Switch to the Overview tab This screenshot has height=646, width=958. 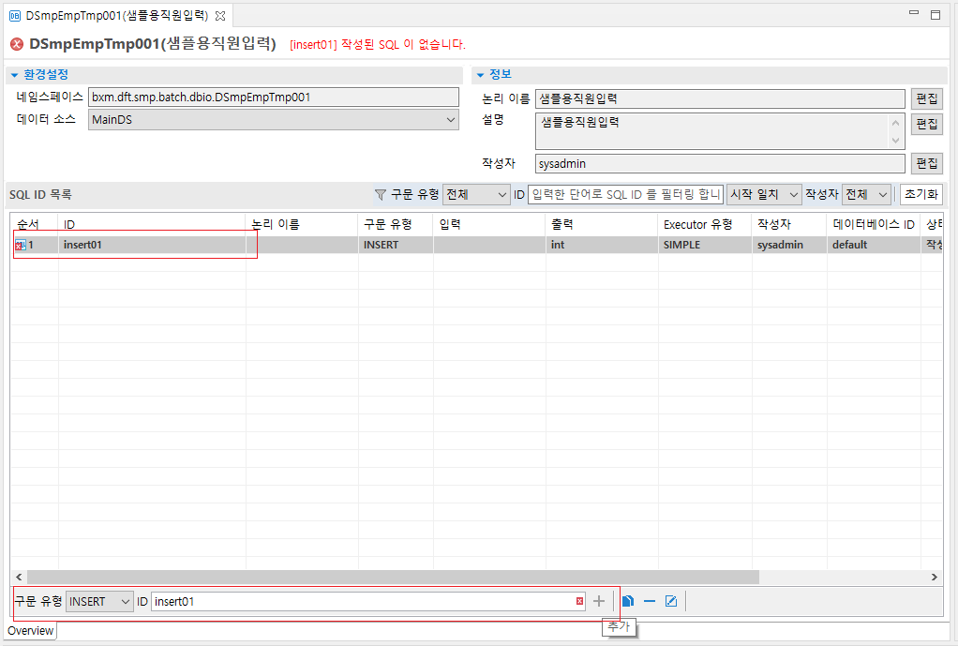tap(29, 631)
